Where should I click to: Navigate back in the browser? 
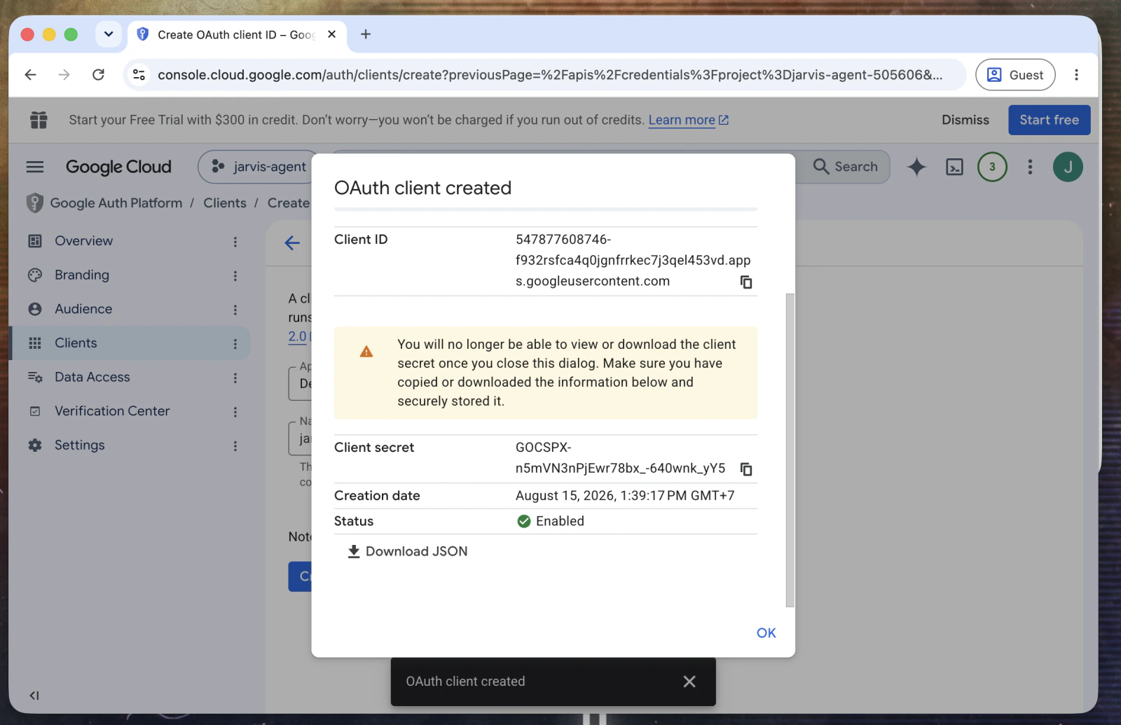(30, 75)
